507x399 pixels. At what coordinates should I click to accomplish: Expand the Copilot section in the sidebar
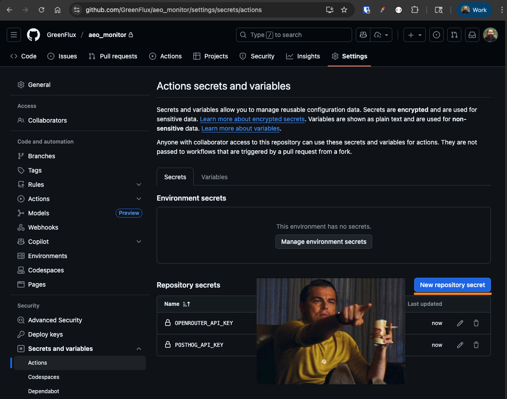pyautogui.click(x=139, y=241)
